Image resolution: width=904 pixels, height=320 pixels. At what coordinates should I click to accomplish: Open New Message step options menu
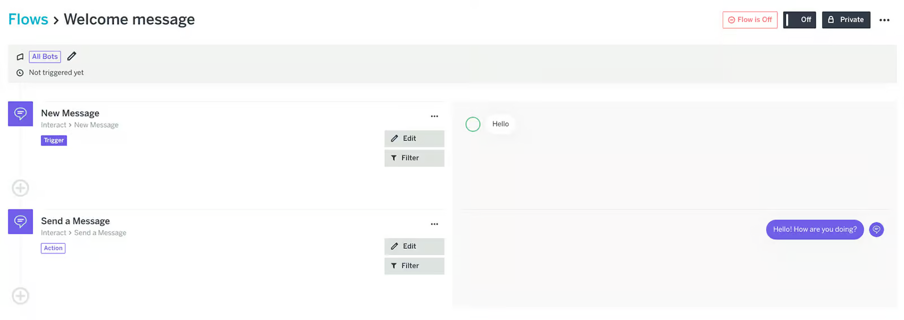click(434, 116)
